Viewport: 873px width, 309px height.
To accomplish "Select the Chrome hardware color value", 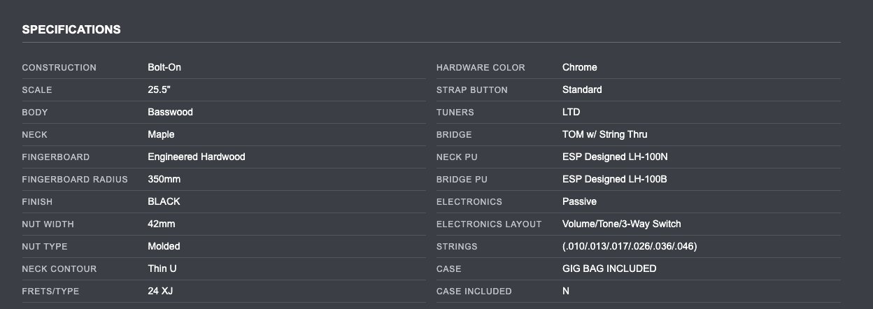I will tap(580, 68).
